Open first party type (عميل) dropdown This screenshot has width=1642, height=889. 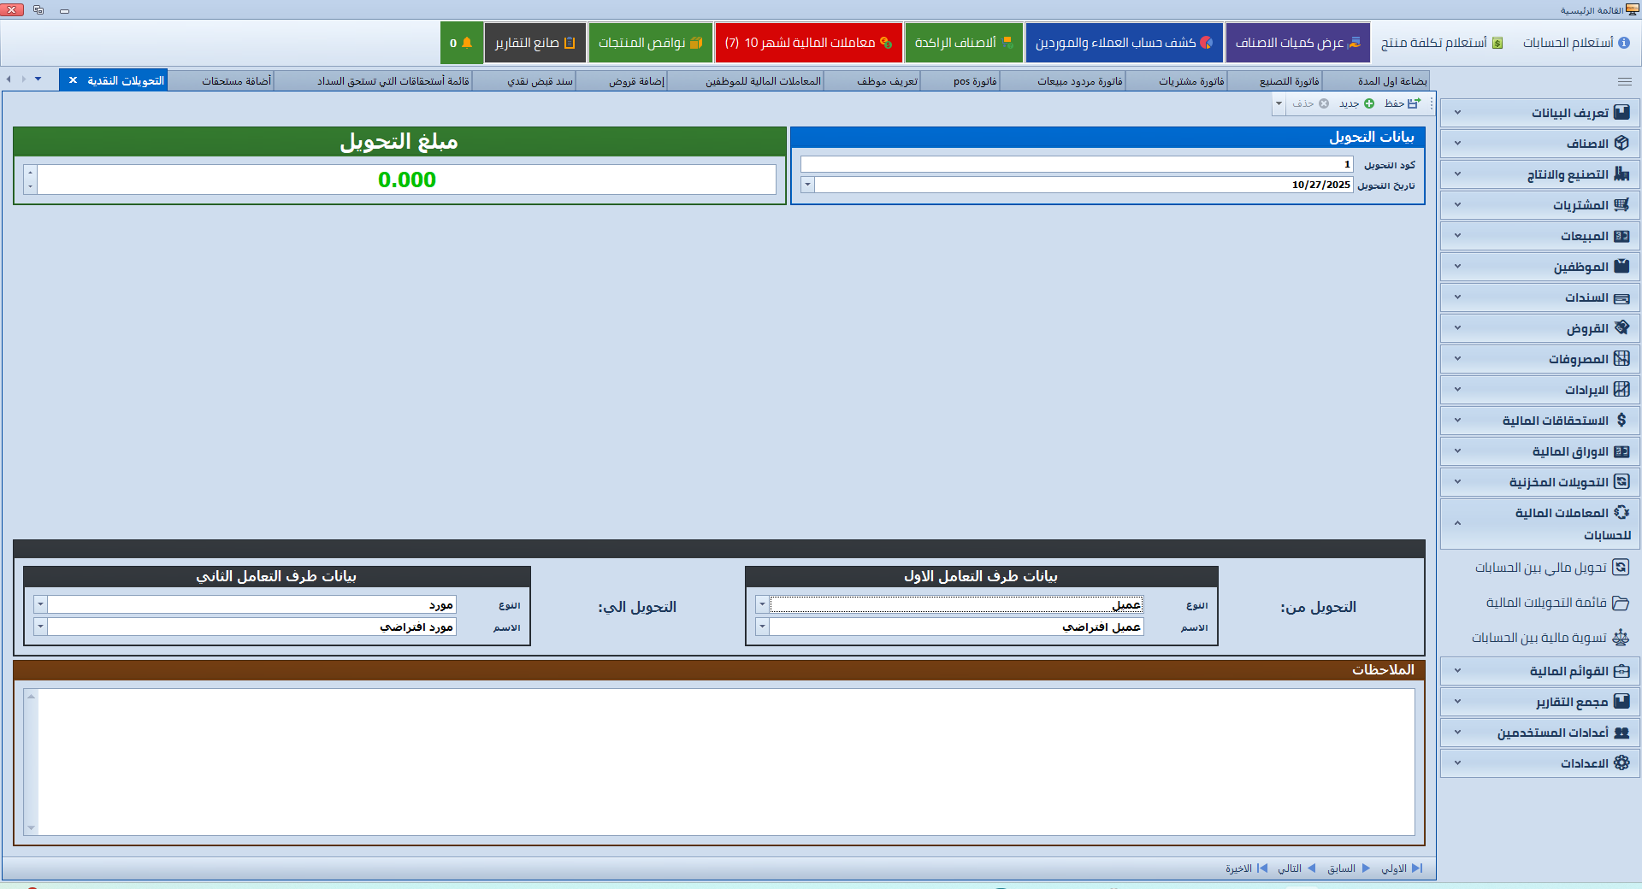pos(762,604)
